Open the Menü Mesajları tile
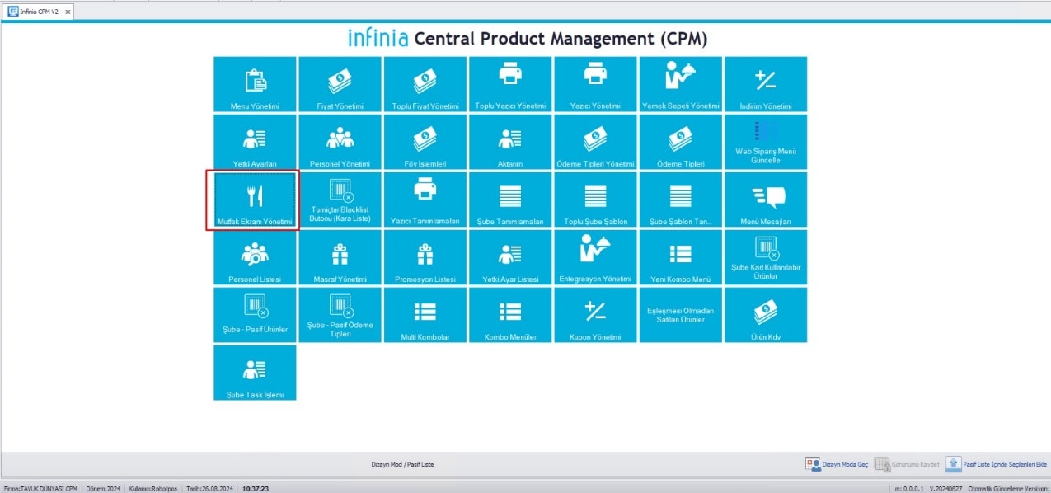Viewport: 1051px width, 493px height. [x=766, y=200]
